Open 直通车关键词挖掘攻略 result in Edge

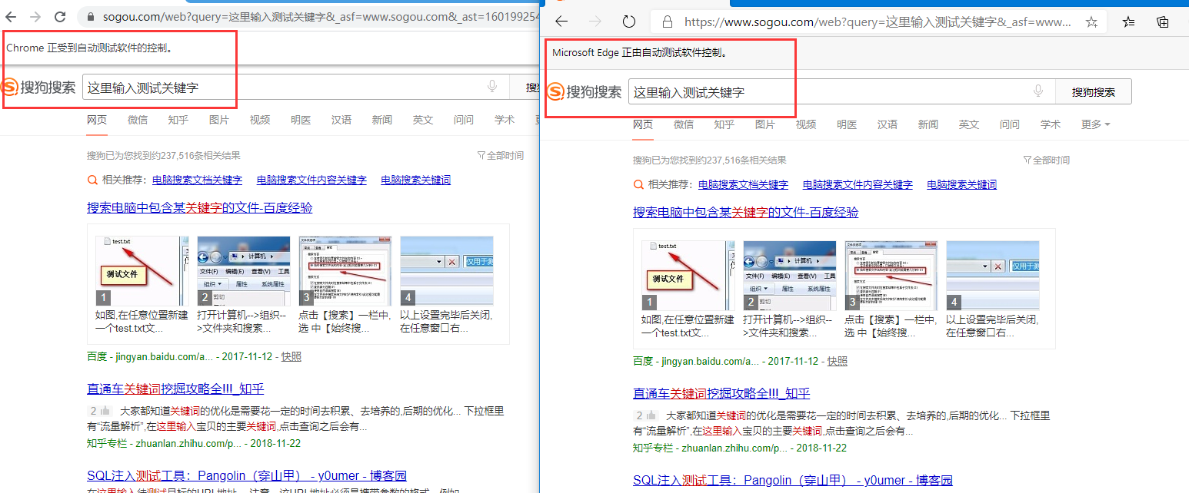coord(721,394)
